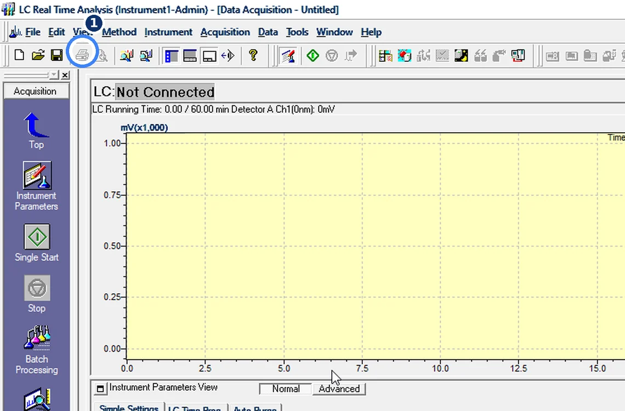
Task: Click the instrument parameters pencil toolbar icon
Action: pos(288,56)
